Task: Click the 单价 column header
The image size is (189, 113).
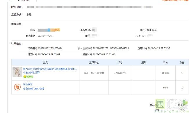Action: click(x=165, y=62)
